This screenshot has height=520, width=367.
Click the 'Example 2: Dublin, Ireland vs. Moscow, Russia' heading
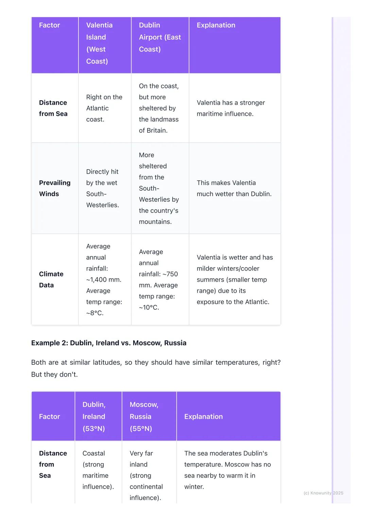click(109, 343)
